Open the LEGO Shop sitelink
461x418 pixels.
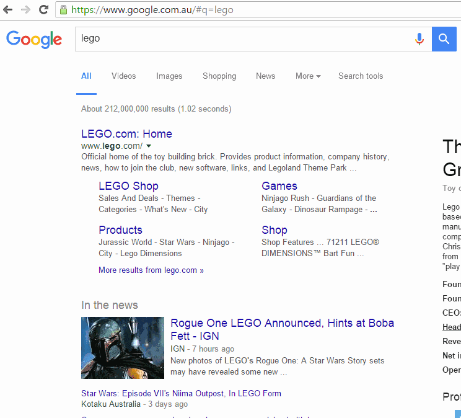coord(128,186)
